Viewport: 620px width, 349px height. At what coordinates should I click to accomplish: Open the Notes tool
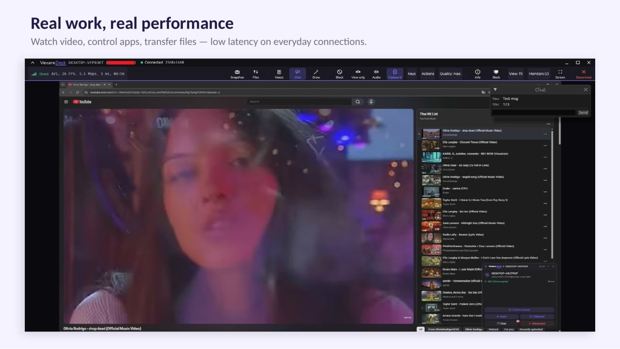point(279,74)
